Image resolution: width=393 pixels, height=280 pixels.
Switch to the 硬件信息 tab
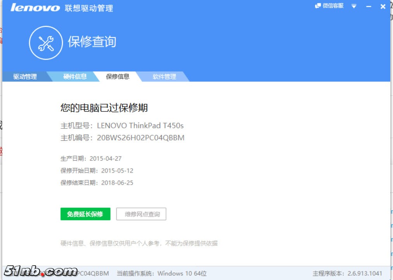75,76
